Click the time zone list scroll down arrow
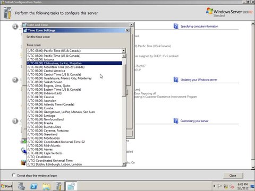The width and height of the screenshot is (255, 191). 124,164
